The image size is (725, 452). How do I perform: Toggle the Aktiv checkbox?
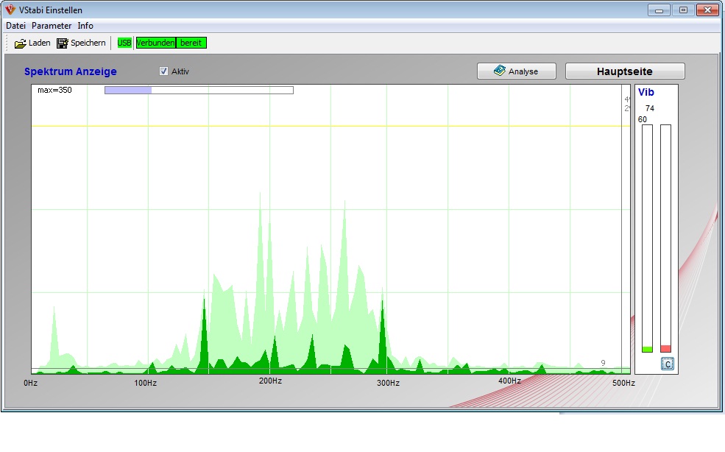click(x=164, y=71)
